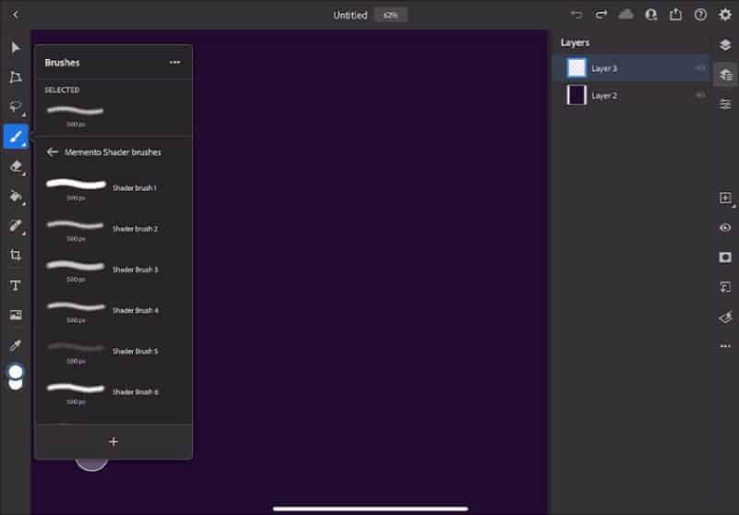Open more layer actions ellipsis
Screen dimensions: 739x515
click(x=725, y=346)
